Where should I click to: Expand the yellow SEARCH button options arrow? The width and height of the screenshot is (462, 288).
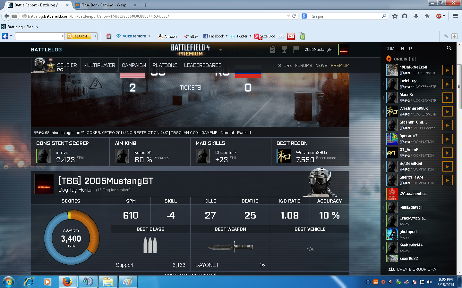[x=95, y=36]
